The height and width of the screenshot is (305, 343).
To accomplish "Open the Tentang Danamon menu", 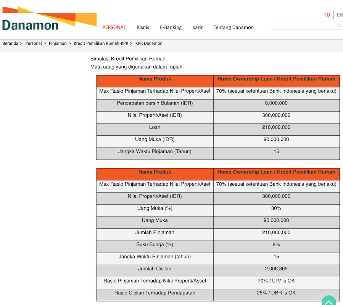I will coord(233,27).
